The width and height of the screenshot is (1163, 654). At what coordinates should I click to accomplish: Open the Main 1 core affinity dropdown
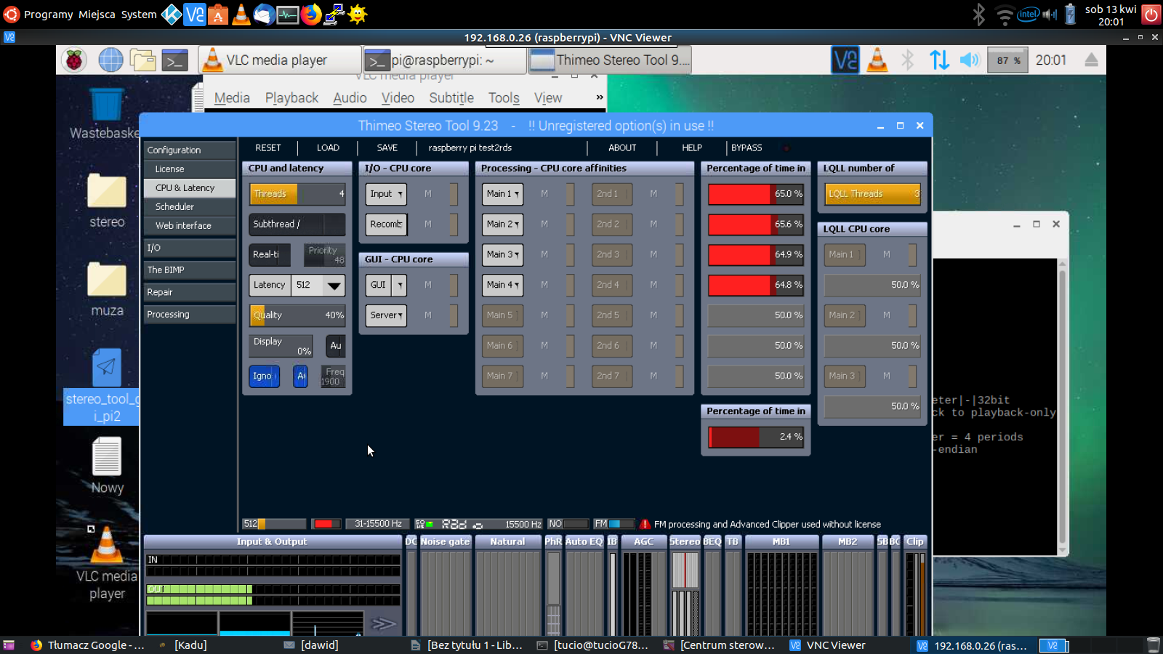[x=503, y=194]
